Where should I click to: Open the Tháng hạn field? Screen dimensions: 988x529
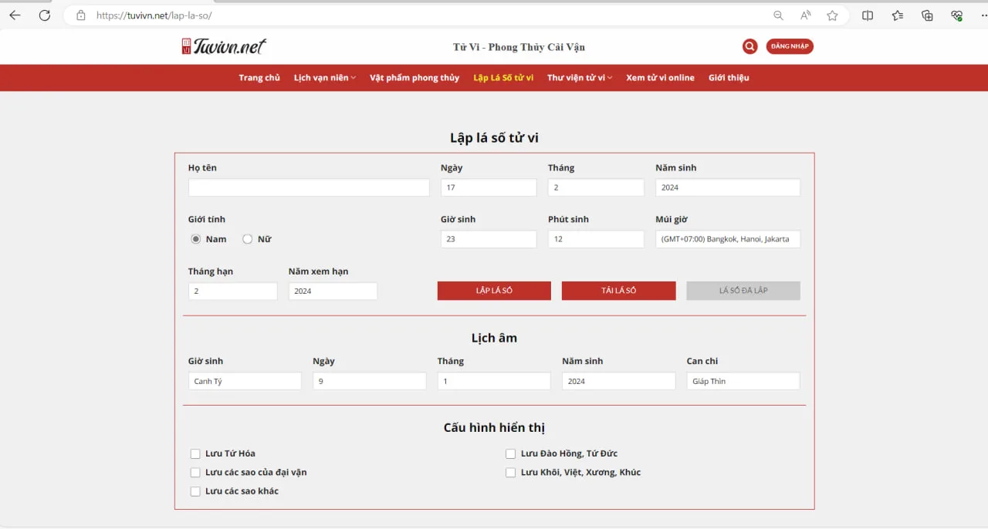tap(232, 291)
